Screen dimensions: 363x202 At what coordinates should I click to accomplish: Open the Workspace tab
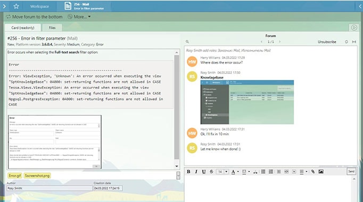(x=39, y=6)
